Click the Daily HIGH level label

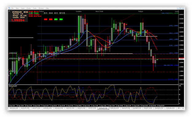170,13
